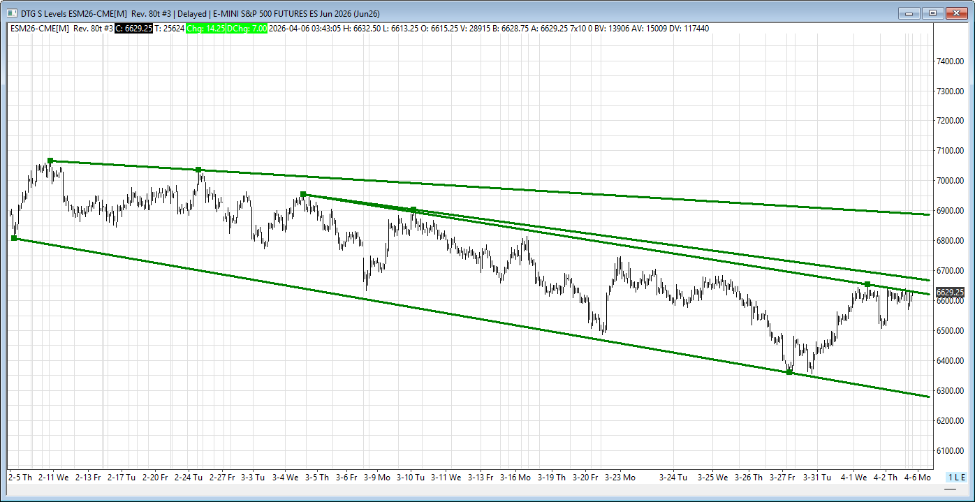The image size is (975, 502).
Task: Click the current price marker 6629.25 on the axis
Action: (950, 292)
